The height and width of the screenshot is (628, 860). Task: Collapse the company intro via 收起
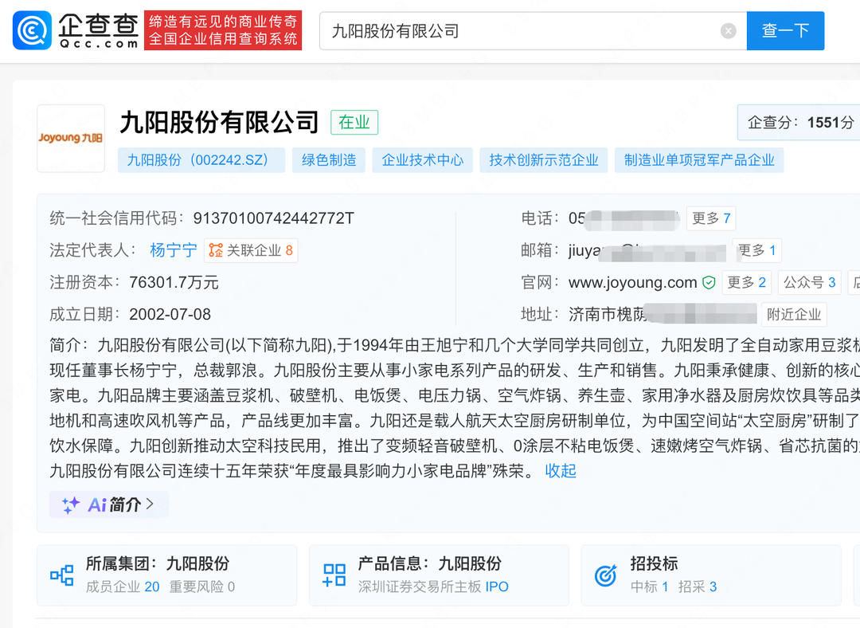click(561, 471)
